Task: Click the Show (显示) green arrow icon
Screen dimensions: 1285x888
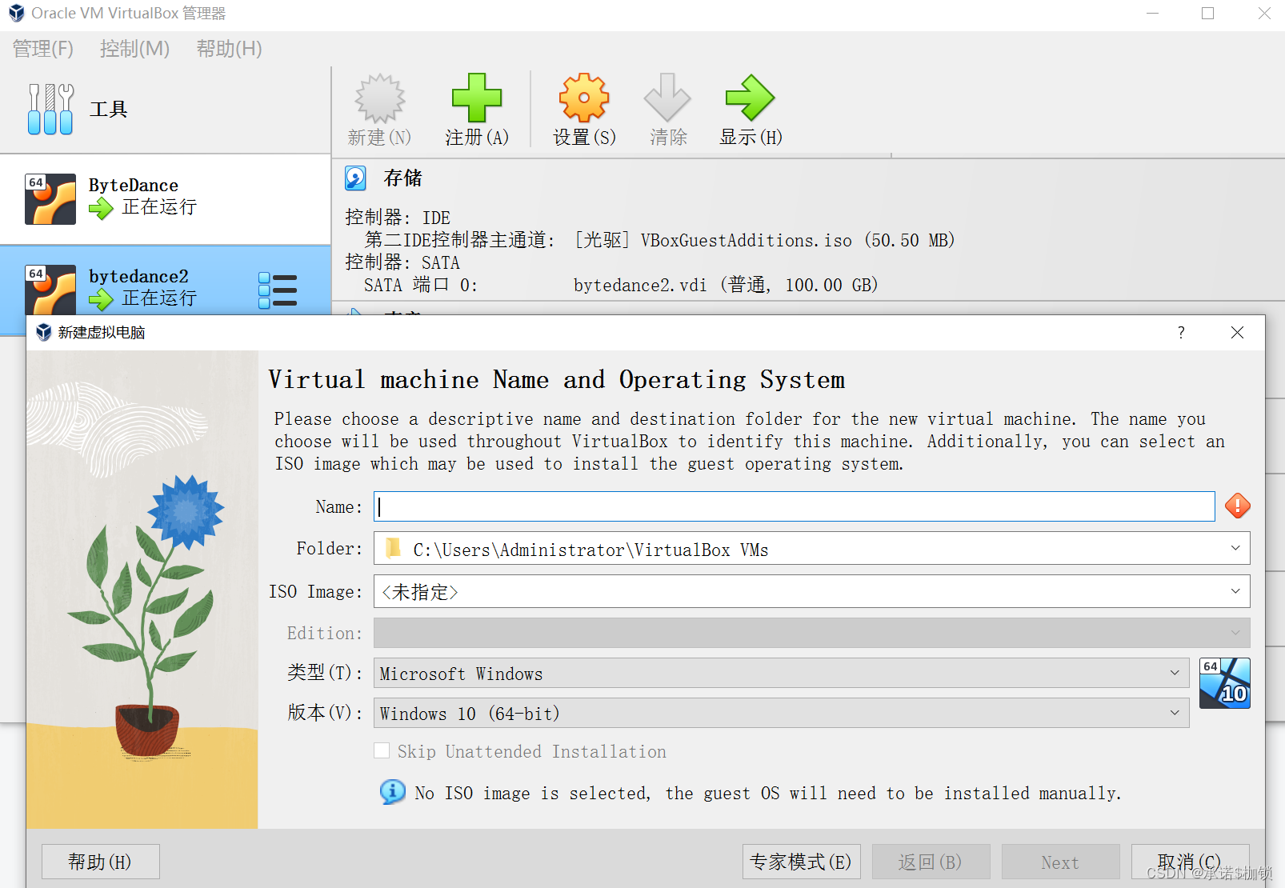Action: [750, 98]
